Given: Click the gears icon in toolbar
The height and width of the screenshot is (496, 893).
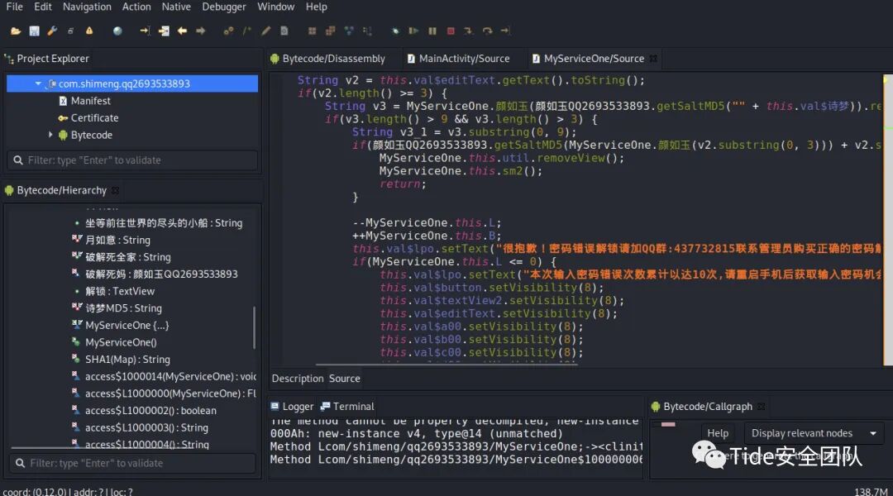Looking at the screenshot, I should coord(228,31).
